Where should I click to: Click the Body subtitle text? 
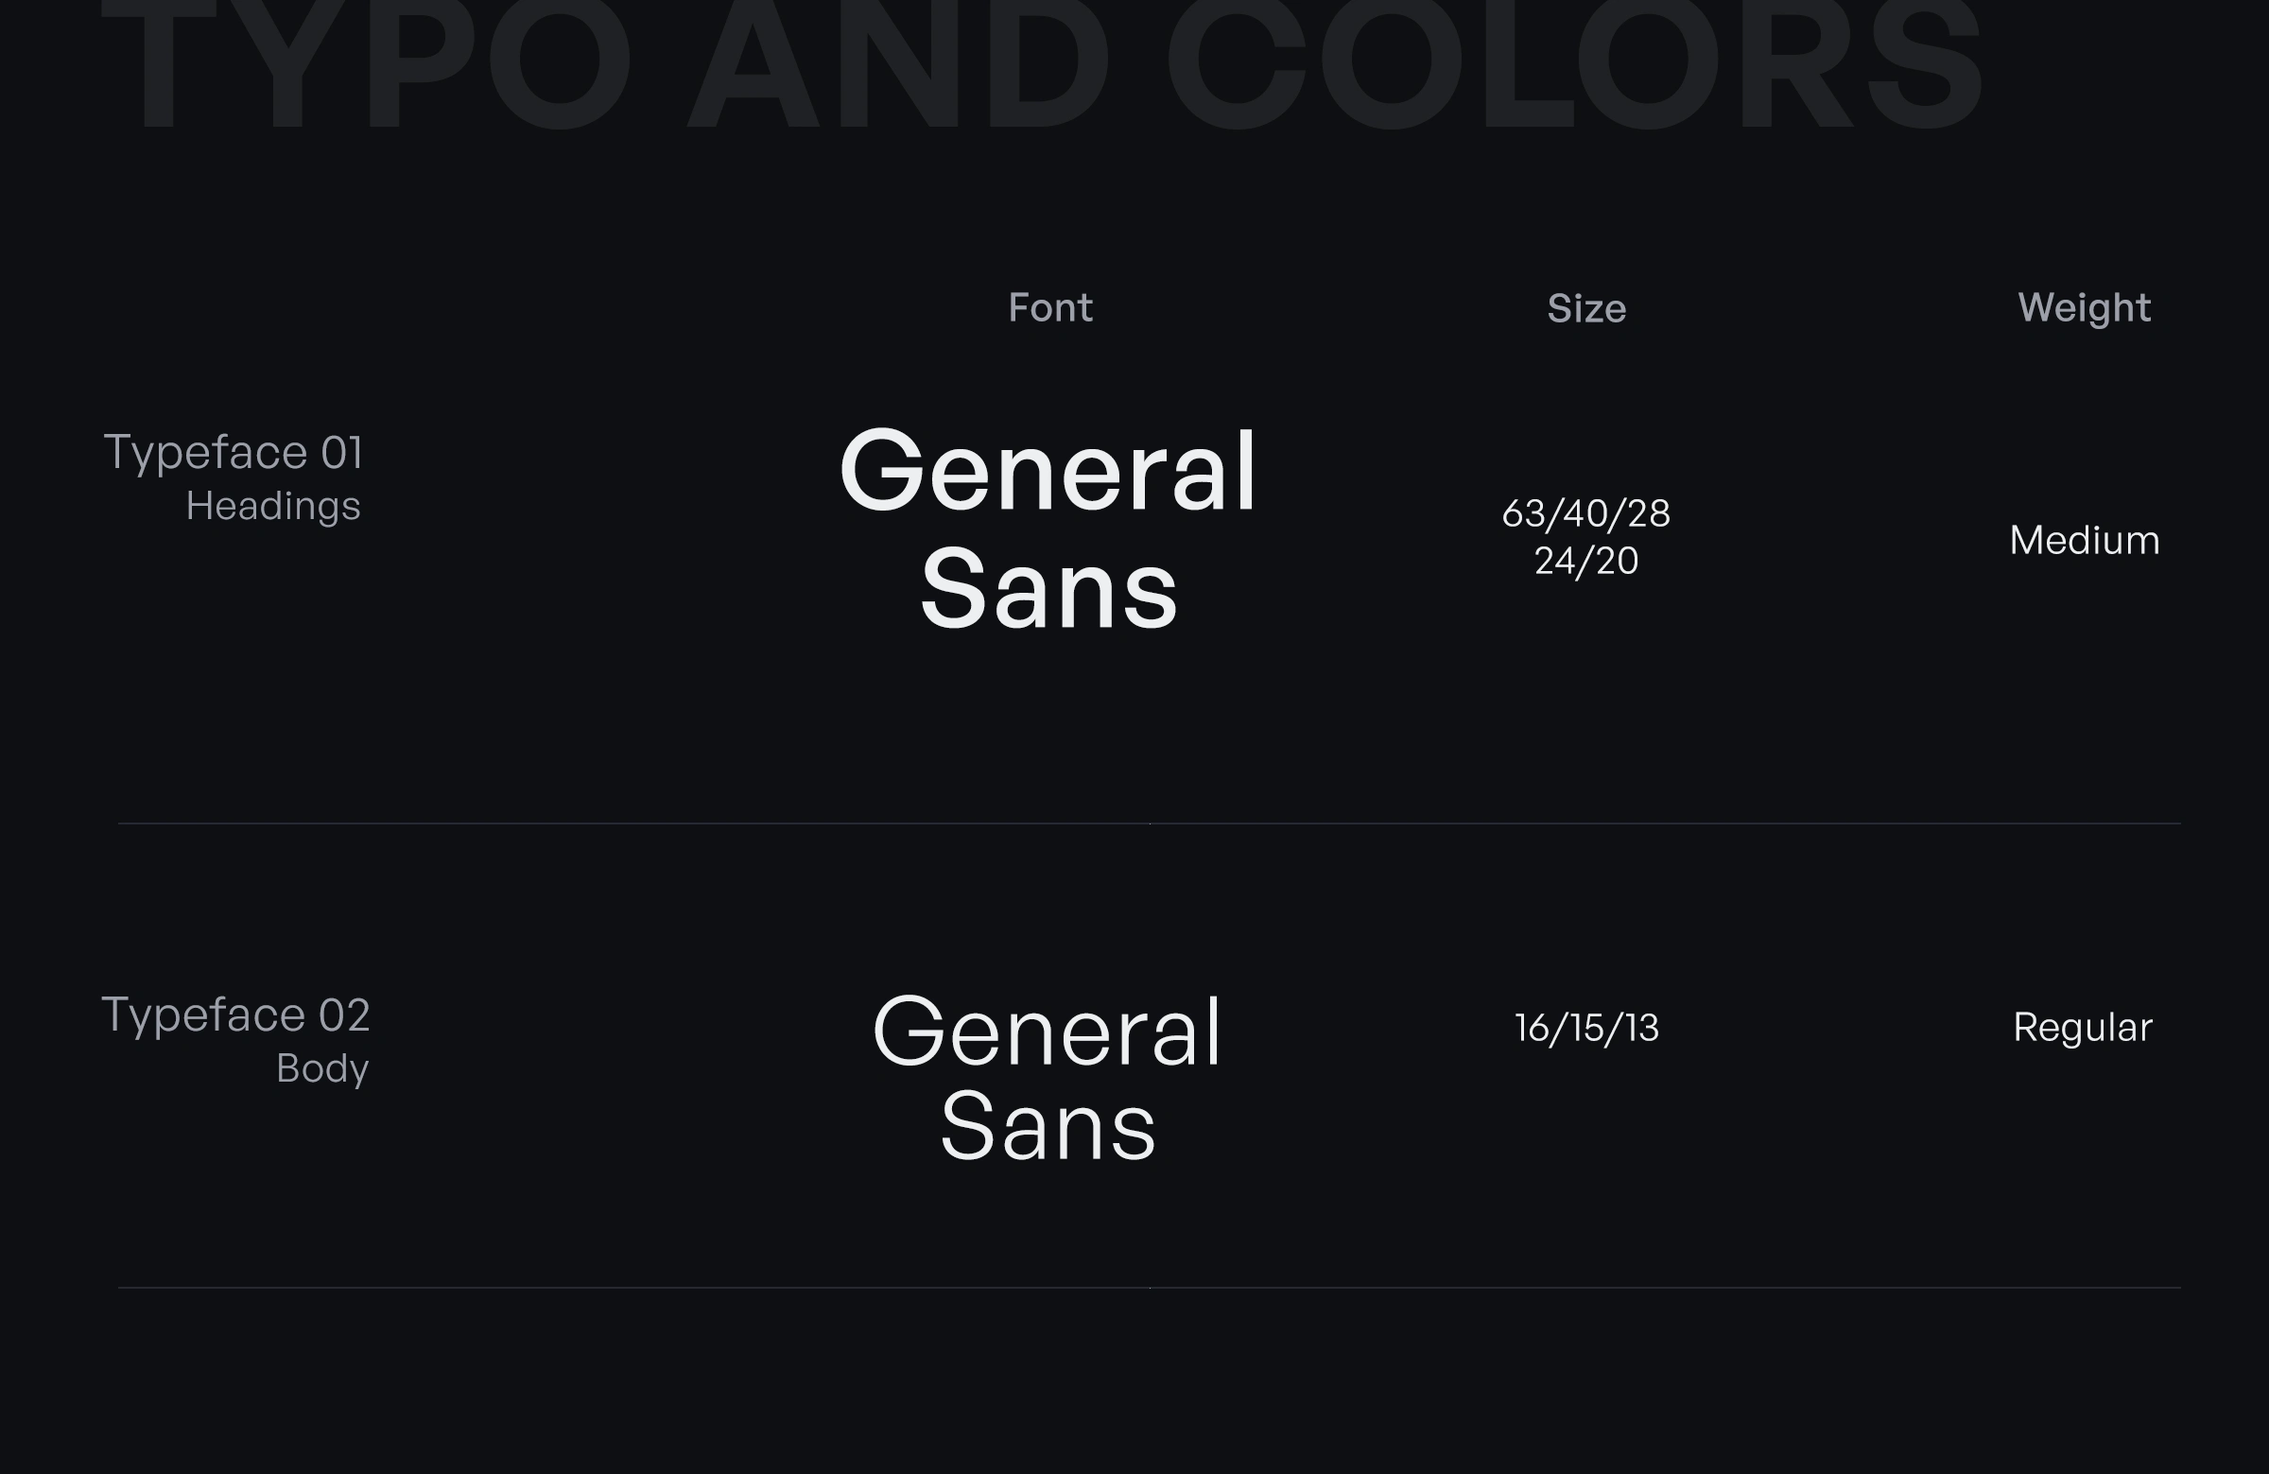(x=321, y=1068)
